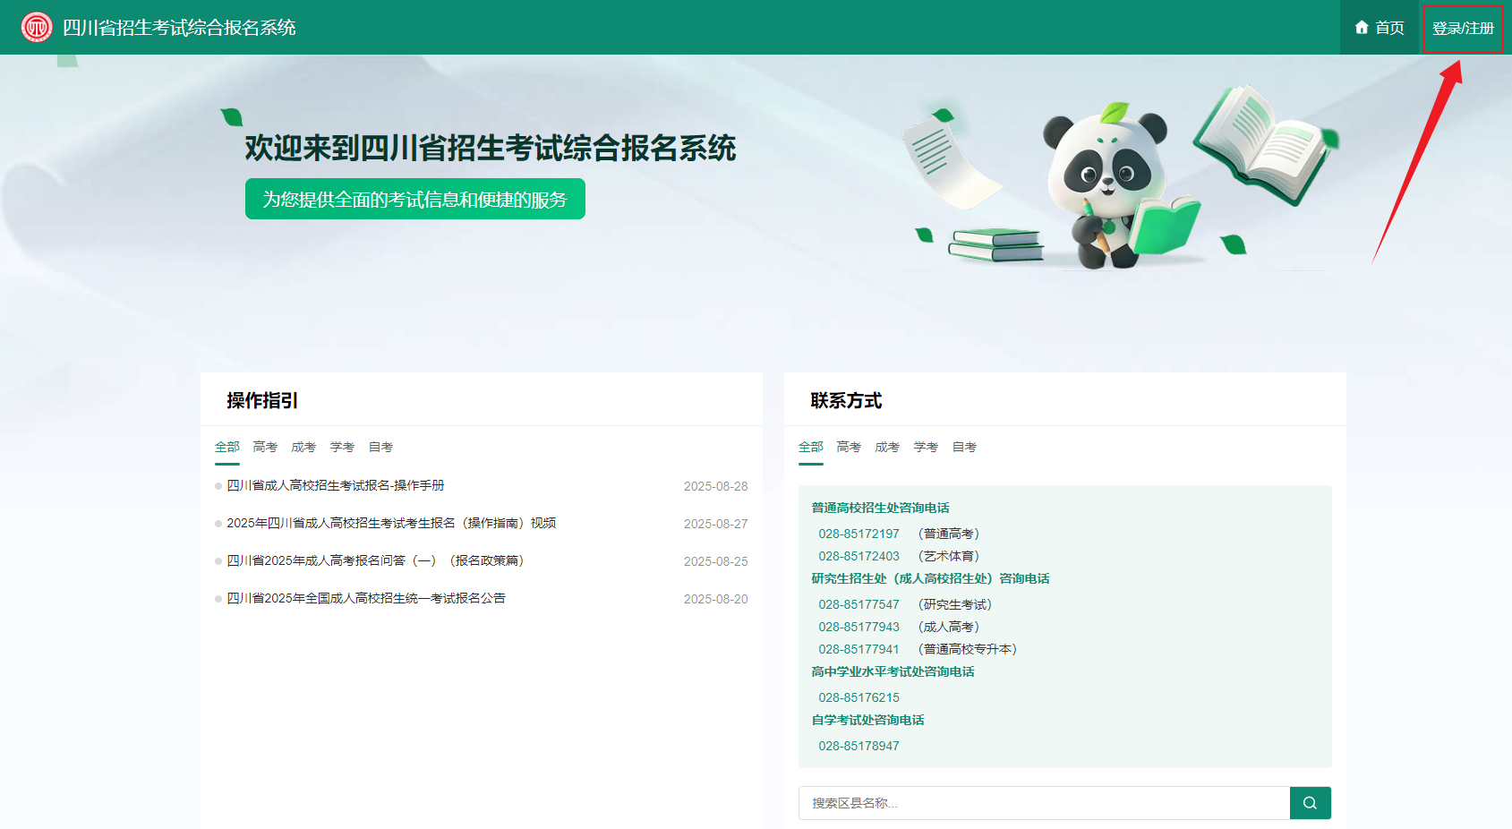Go to 首页 home in the header
1512x829 pixels.
(x=1380, y=28)
